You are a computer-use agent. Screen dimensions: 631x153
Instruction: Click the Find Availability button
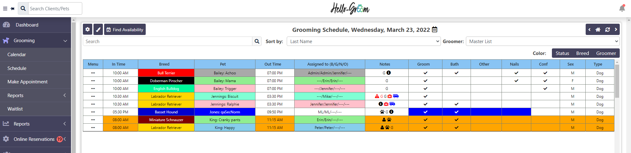[x=125, y=30]
